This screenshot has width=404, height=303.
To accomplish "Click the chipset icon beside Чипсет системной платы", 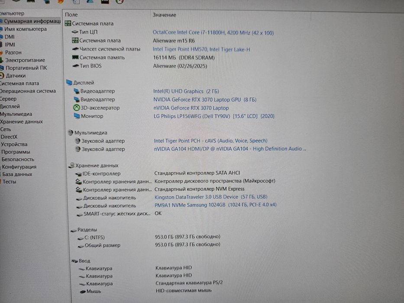I will click(x=75, y=48).
